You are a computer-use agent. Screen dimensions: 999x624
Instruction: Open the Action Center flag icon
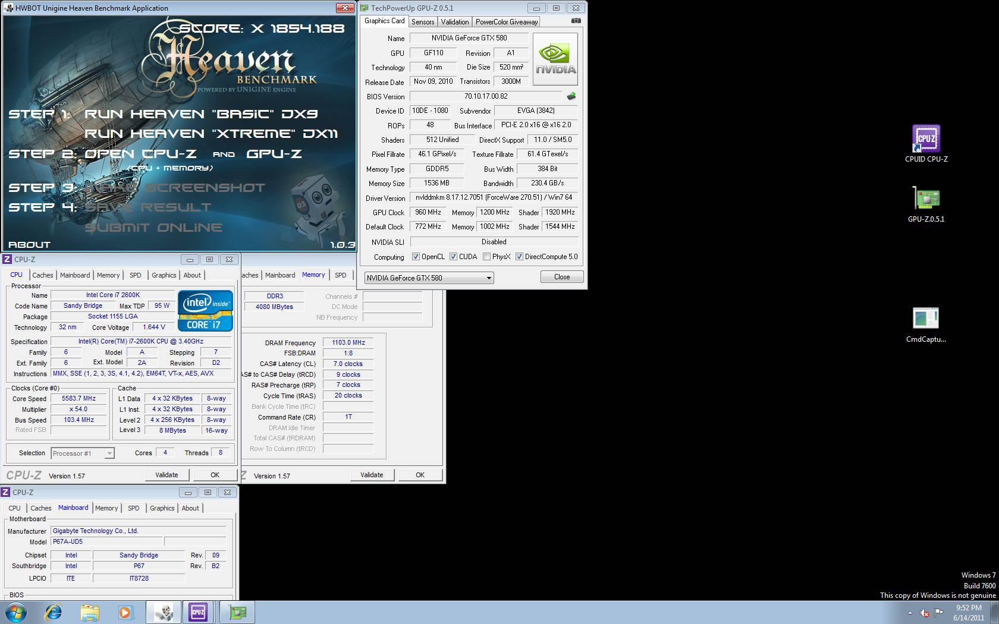click(939, 613)
